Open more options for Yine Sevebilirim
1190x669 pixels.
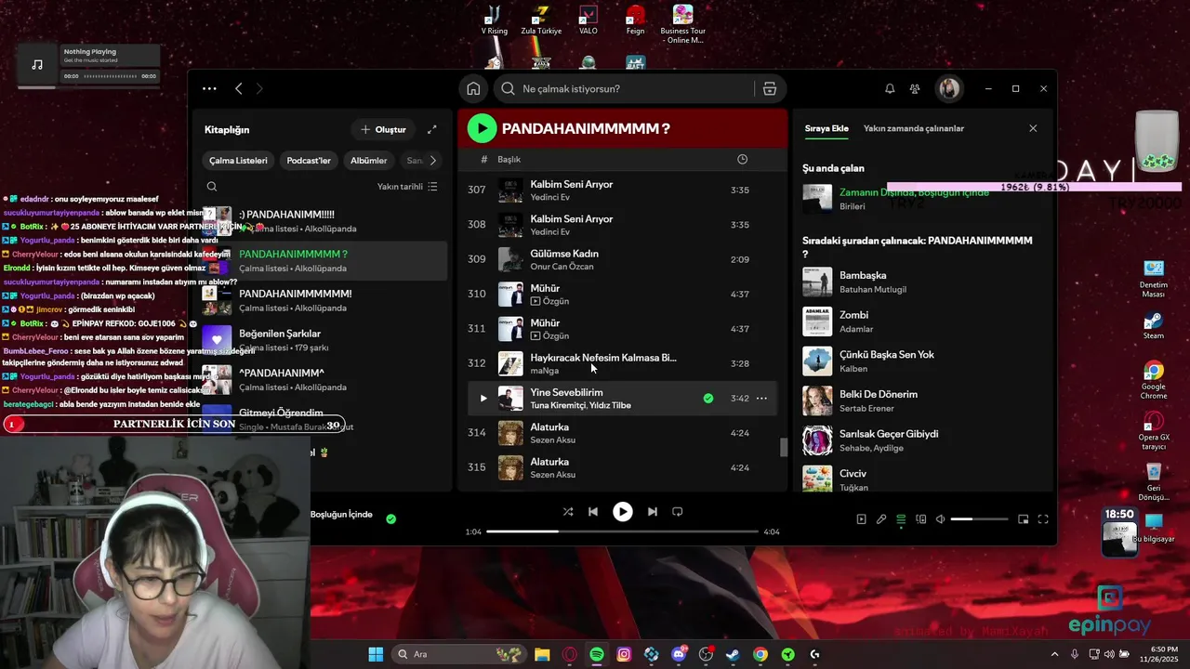point(761,399)
